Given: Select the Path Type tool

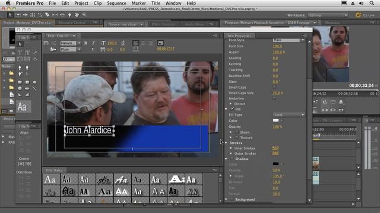Looking at the screenshot, I should pyautogui.click(x=34, y=53).
